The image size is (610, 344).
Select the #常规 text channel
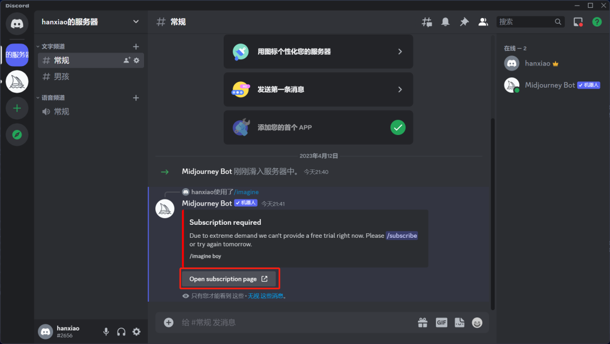click(90, 60)
